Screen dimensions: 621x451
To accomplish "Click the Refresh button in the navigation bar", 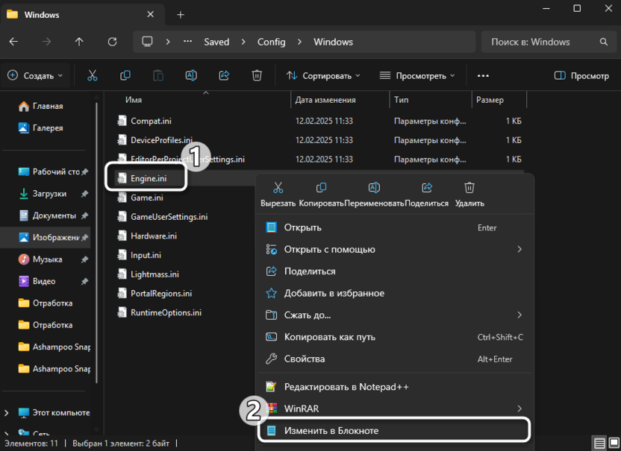I will (x=112, y=42).
